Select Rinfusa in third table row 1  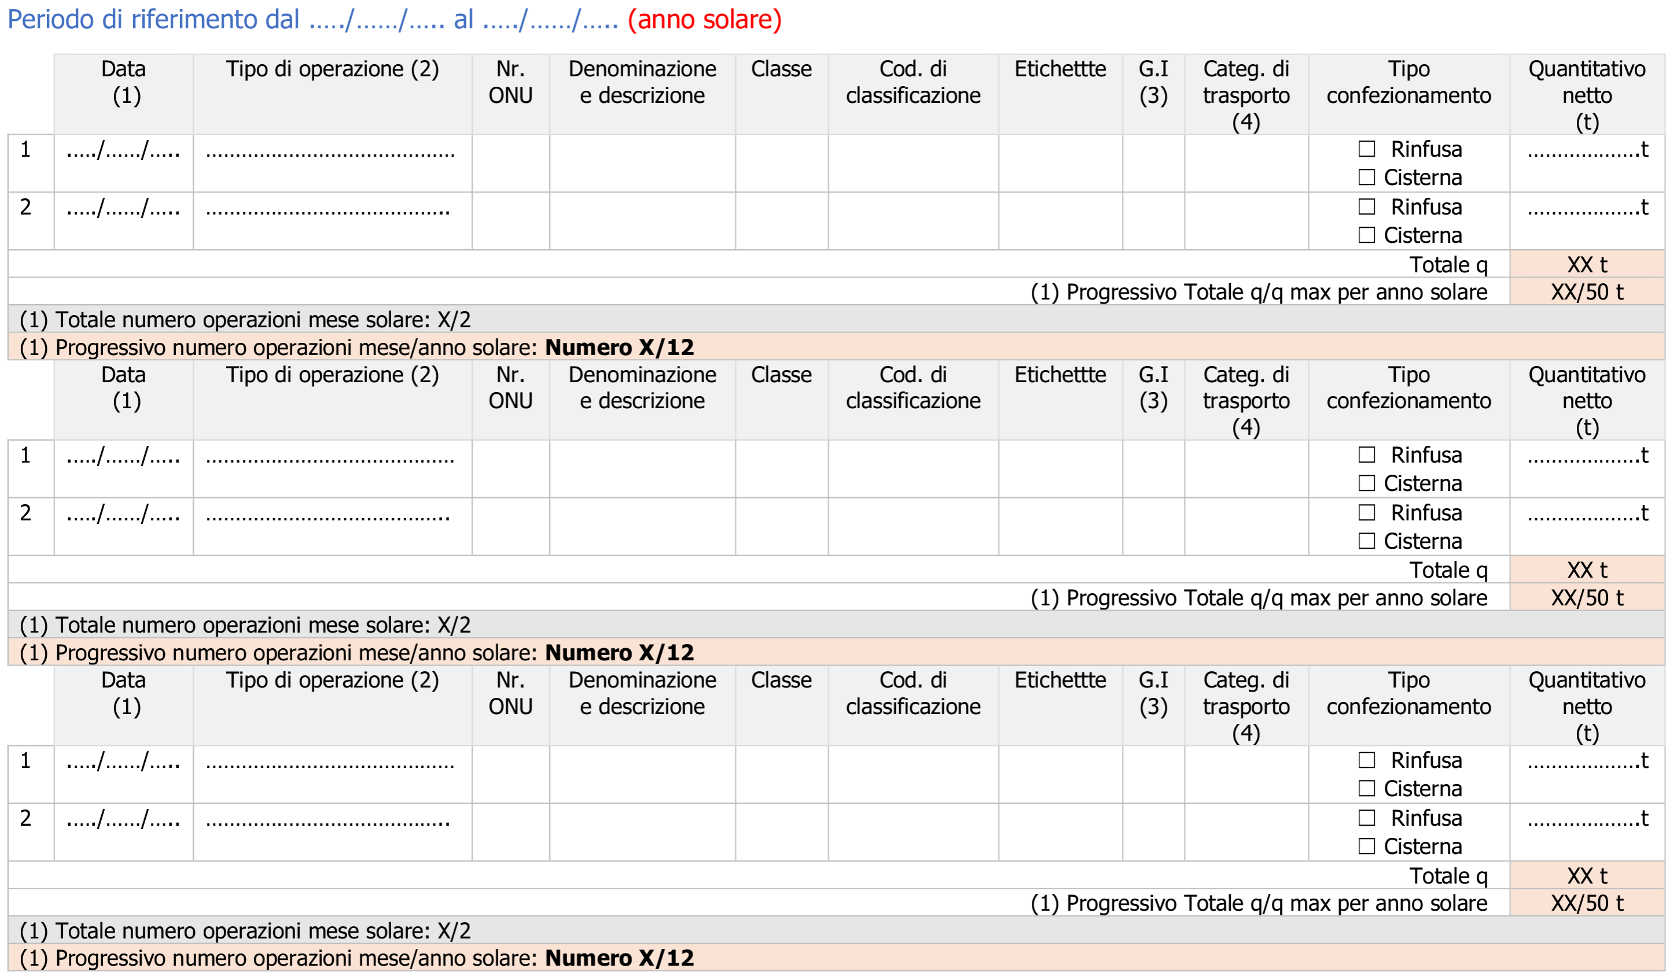click(x=1366, y=760)
